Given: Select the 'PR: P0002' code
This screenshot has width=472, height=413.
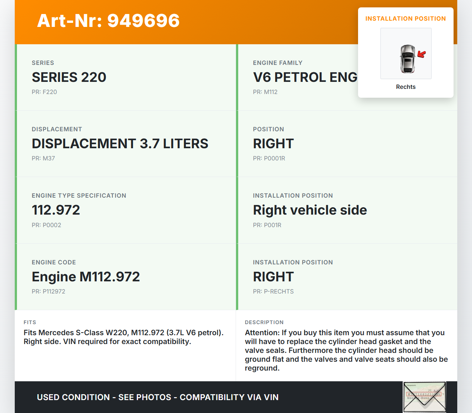Looking at the screenshot, I should pos(46,225).
